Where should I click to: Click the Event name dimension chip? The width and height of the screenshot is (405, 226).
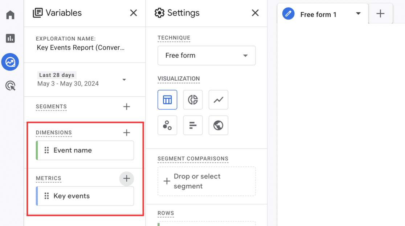click(x=85, y=150)
